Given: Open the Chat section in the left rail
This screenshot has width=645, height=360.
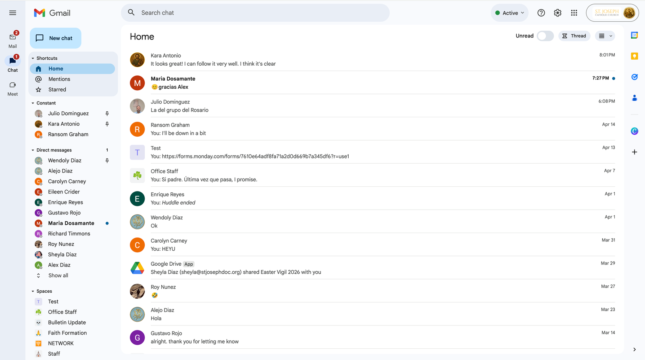Looking at the screenshot, I should click(12, 64).
